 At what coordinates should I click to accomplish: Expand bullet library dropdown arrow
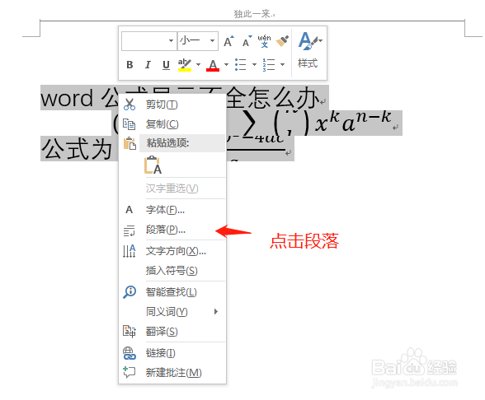(254, 65)
